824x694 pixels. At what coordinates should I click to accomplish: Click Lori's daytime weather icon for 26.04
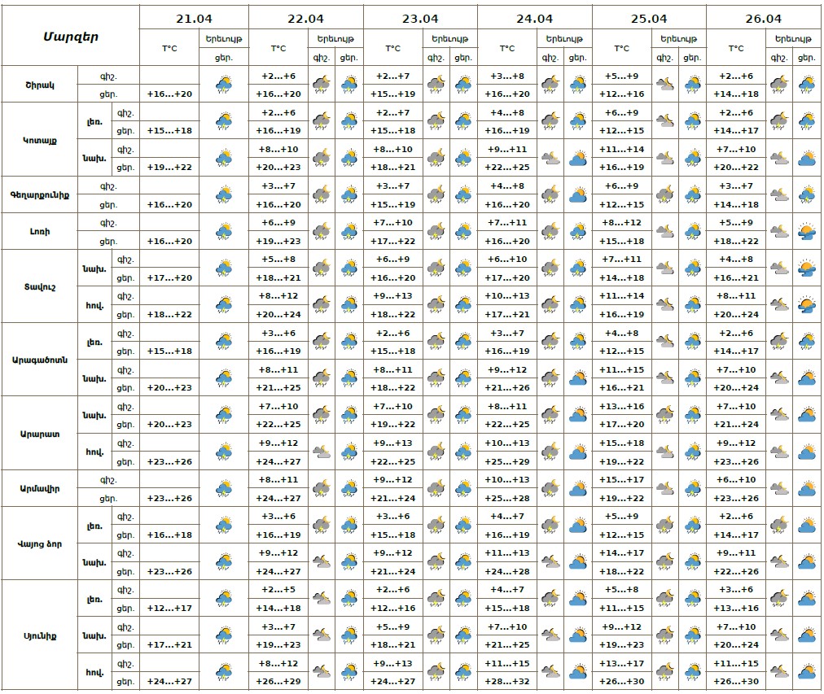(807, 231)
